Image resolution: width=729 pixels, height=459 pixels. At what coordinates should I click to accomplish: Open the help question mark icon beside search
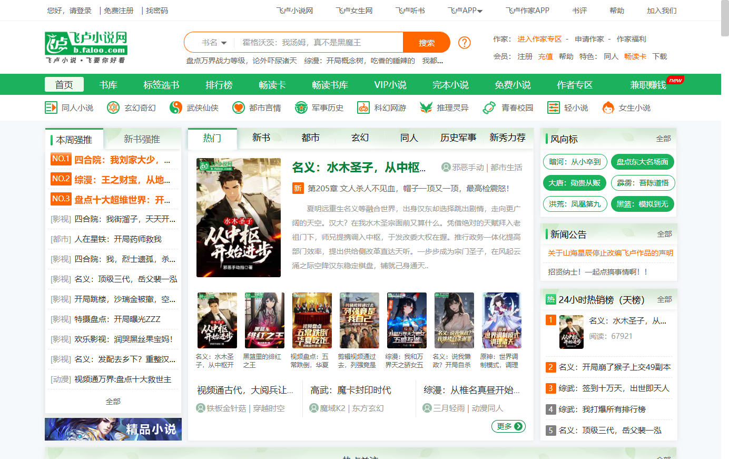click(465, 43)
